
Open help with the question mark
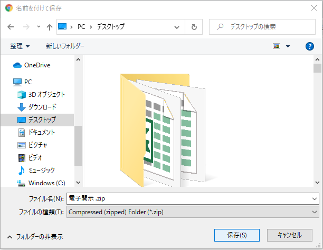click(310, 46)
